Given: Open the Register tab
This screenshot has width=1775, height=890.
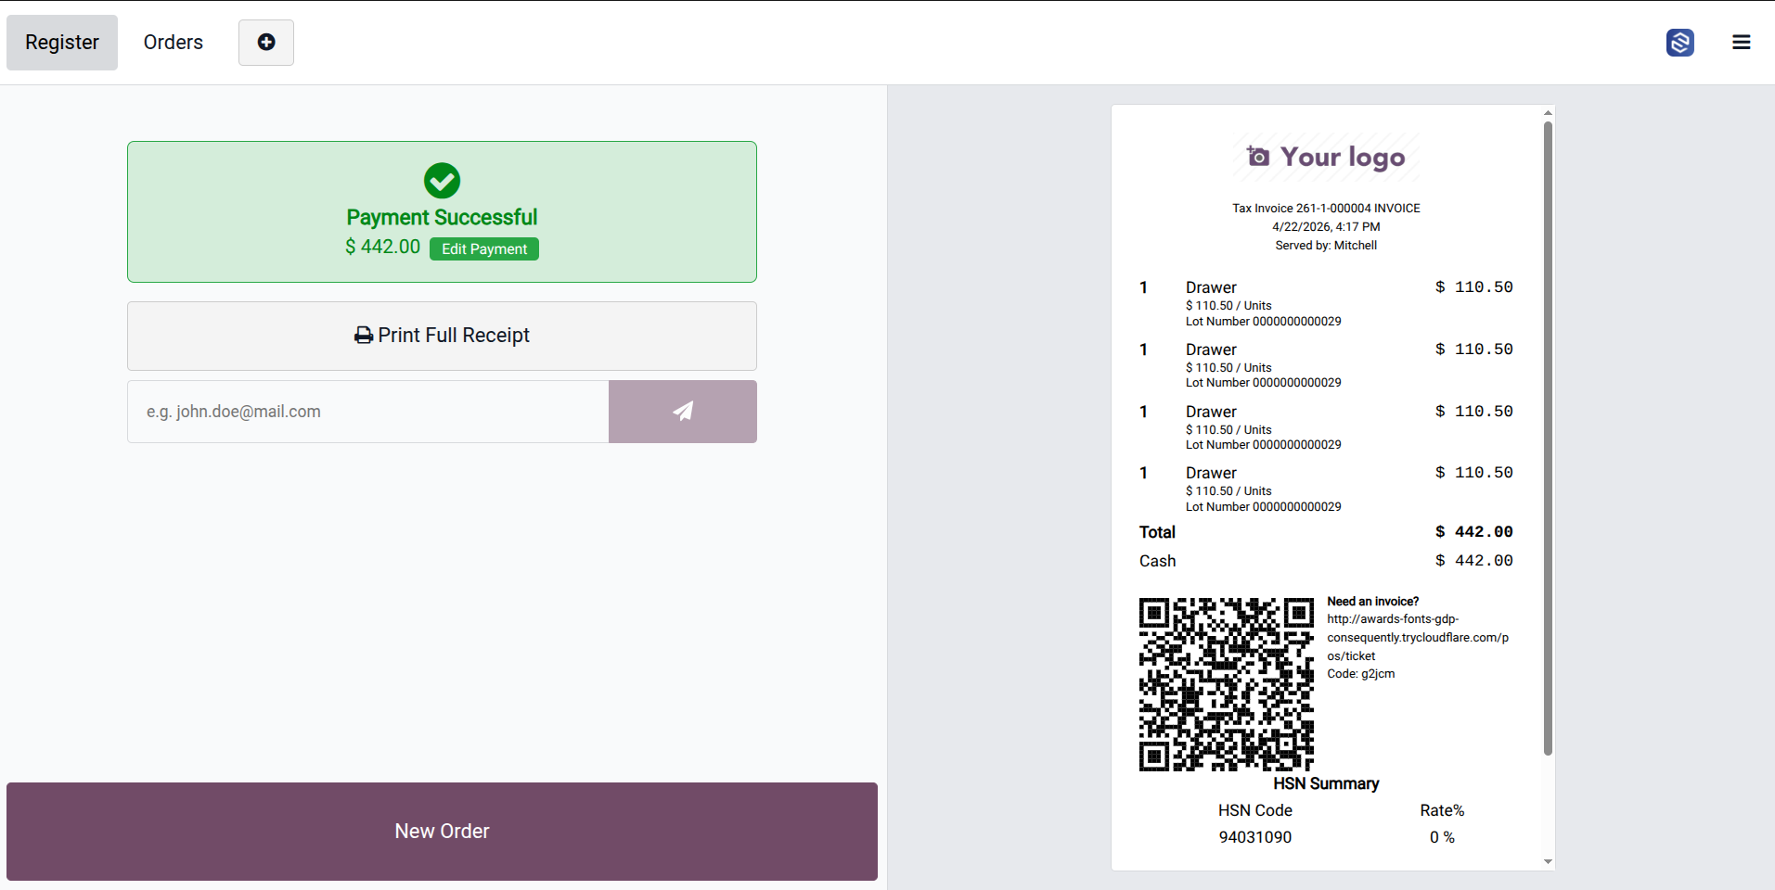Looking at the screenshot, I should click(62, 43).
